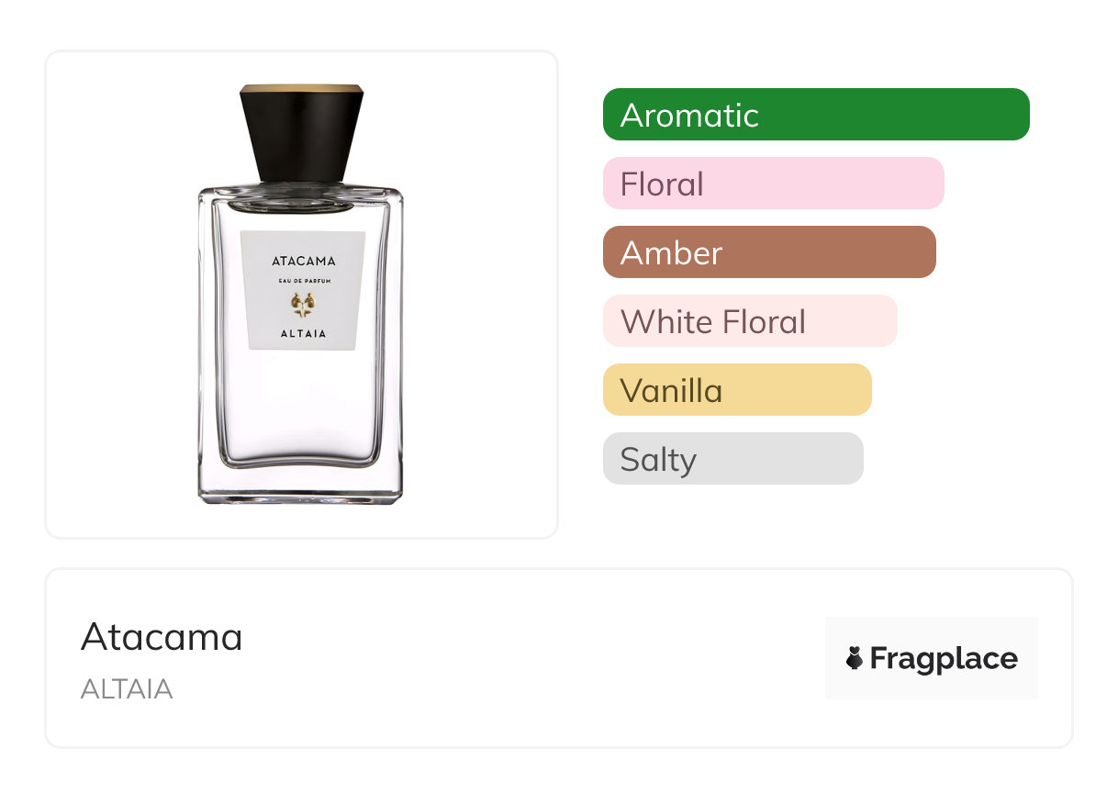
Task: Click the ATACAMA text on bottle label
Action: click(304, 262)
